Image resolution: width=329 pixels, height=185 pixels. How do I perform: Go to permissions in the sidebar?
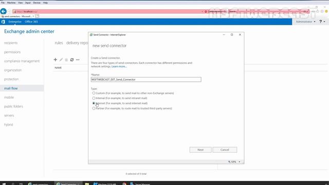[12, 52]
